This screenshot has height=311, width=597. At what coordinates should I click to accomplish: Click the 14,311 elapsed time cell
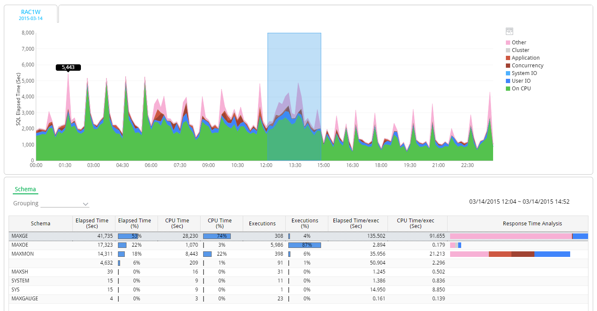point(94,254)
